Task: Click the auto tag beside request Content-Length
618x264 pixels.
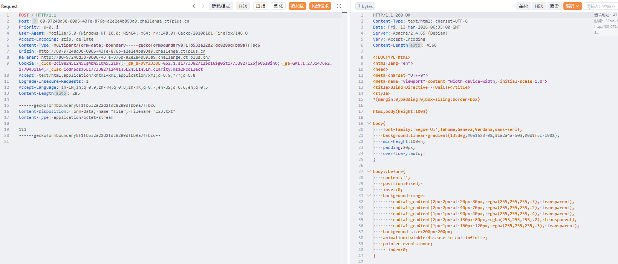Action: pos(61,94)
